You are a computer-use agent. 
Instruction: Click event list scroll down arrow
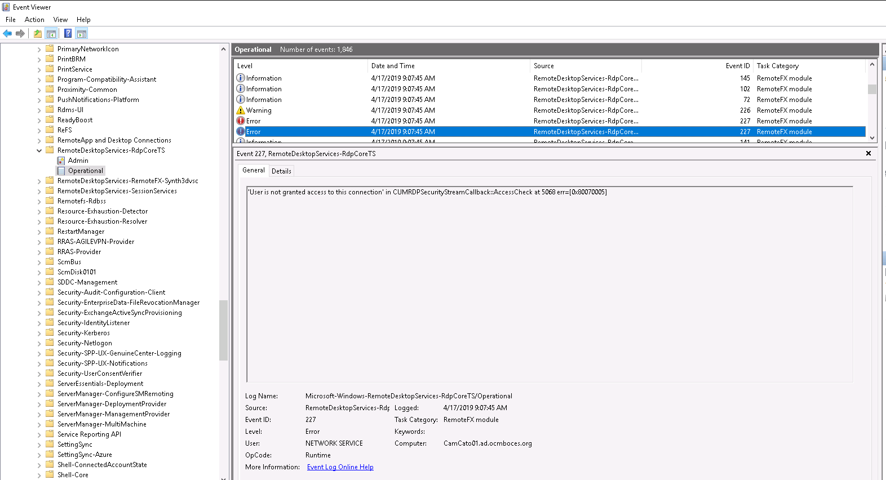(x=872, y=137)
